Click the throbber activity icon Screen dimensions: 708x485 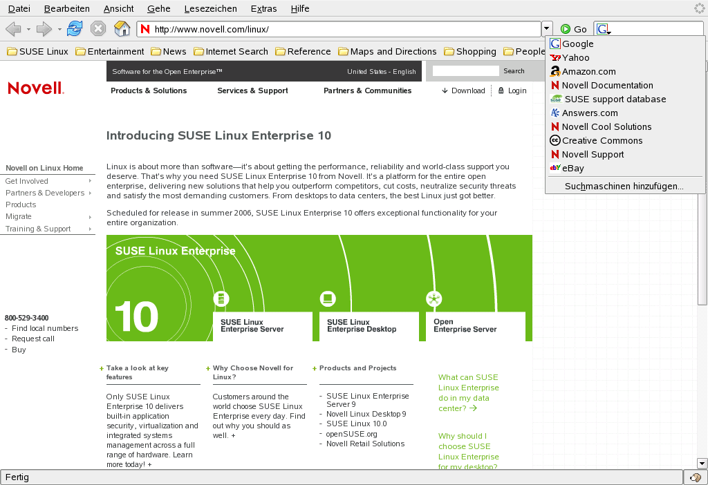700,8
